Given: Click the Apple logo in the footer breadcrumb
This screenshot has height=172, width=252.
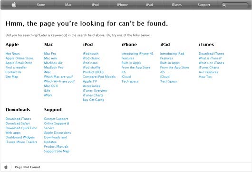Looking at the screenshot, I should coord(6,167).
